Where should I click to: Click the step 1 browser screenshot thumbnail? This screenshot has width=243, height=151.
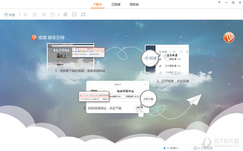click(x=70, y=57)
